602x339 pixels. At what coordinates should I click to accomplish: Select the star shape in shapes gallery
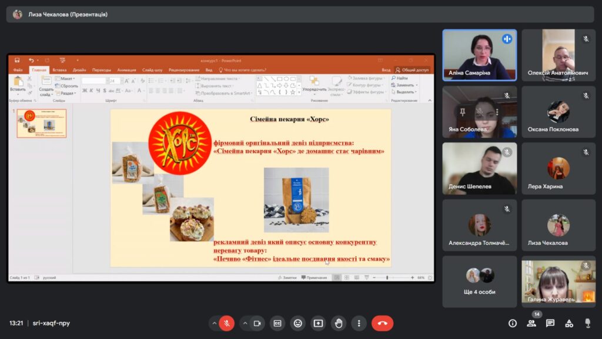pos(293,92)
